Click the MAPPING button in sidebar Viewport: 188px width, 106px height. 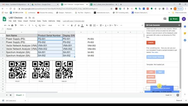pos(151,77)
